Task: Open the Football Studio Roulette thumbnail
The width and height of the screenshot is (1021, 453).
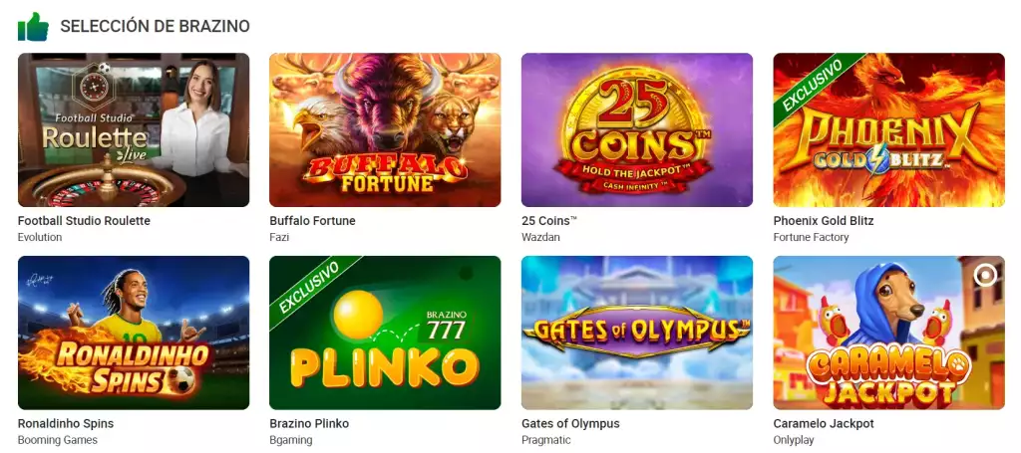Action: click(x=134, y=129)
